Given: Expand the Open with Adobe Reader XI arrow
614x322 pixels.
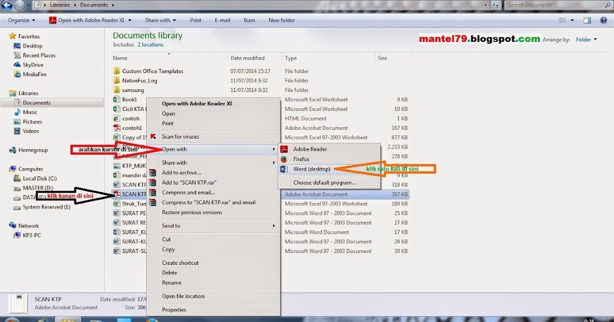Looking at the screenshot, I should [130, 20].
